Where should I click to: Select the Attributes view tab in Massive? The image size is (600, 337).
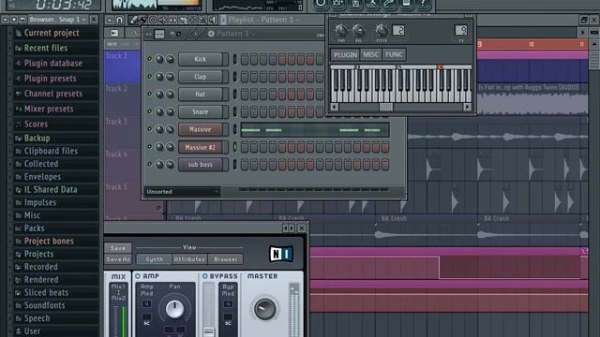189,259
